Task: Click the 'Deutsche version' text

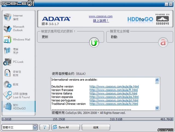Action: click(x=62, y=86)
